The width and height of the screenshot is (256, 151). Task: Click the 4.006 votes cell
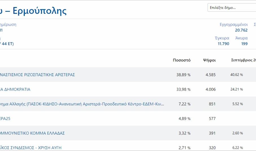click(210, 89)
